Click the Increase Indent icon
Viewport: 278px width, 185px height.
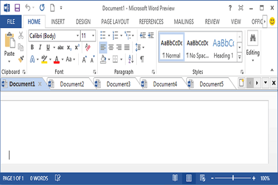coord(151,35)
